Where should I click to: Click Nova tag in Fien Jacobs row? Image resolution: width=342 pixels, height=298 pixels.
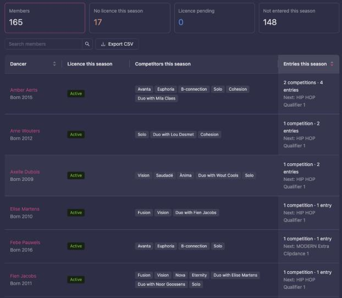pyautogui.click(x=180, y=275)
